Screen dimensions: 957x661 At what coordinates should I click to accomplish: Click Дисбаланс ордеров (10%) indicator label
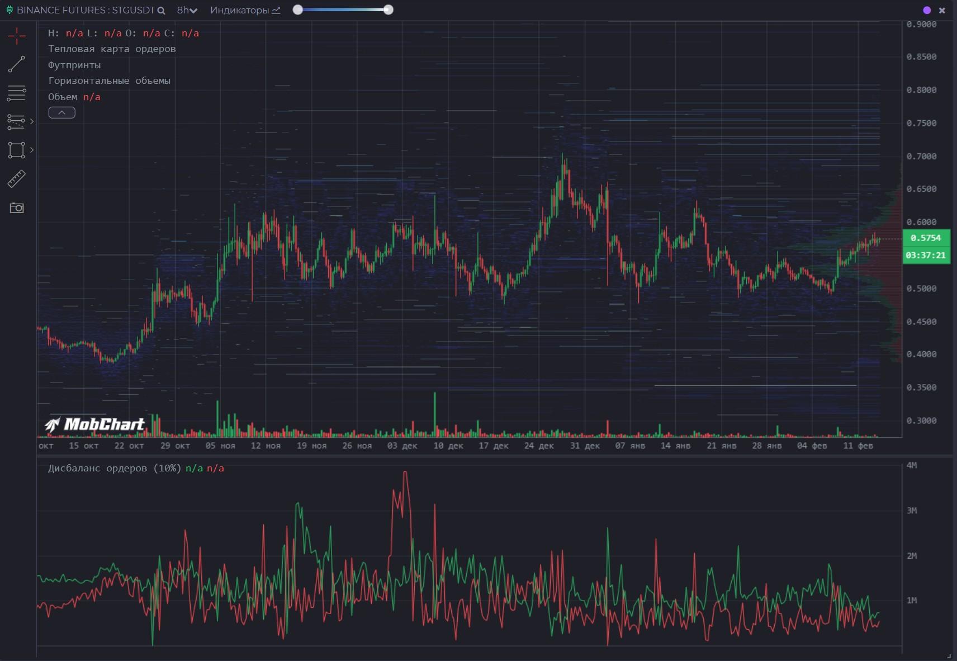click(115, 468)
